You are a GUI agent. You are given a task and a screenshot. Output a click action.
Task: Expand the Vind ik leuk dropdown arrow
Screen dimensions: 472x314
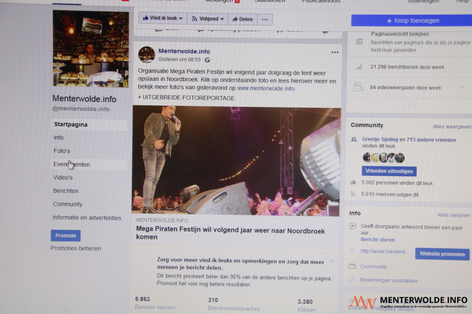click(181, 18)
